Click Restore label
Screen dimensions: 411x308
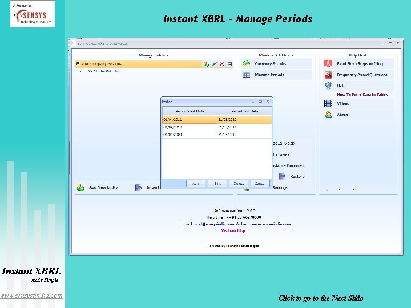tap(297, 176)
